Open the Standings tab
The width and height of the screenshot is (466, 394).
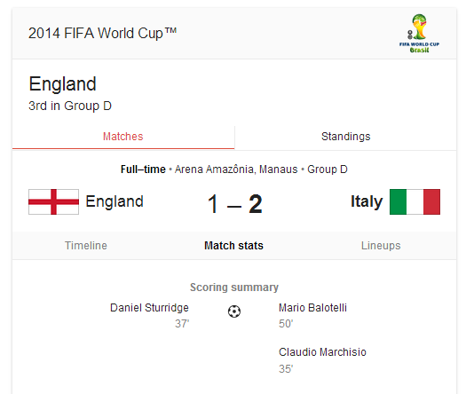click(x=345, y=137)
